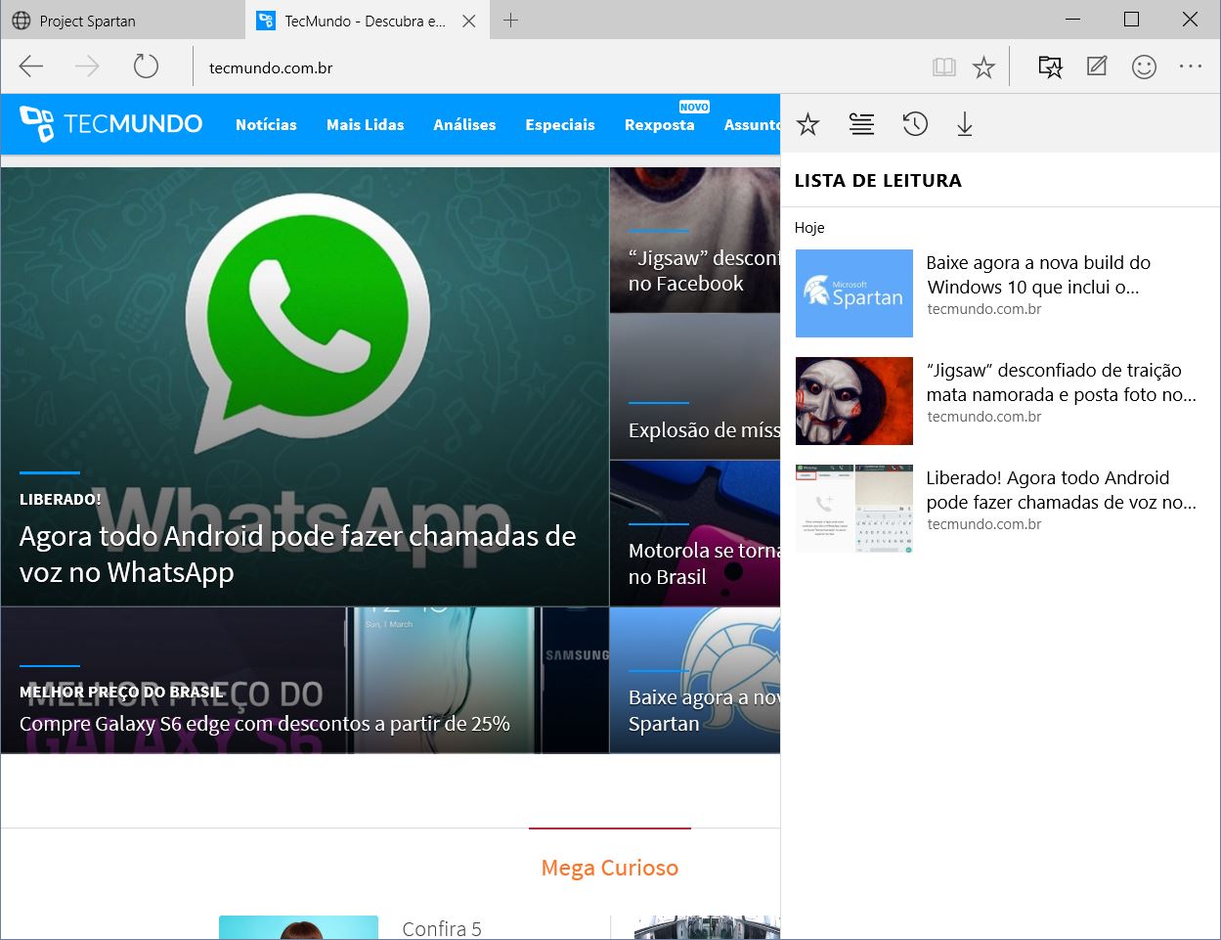Minimize the browser window
The width and height of the screenshot is (1221, 940).
[x=1073, y=20]
